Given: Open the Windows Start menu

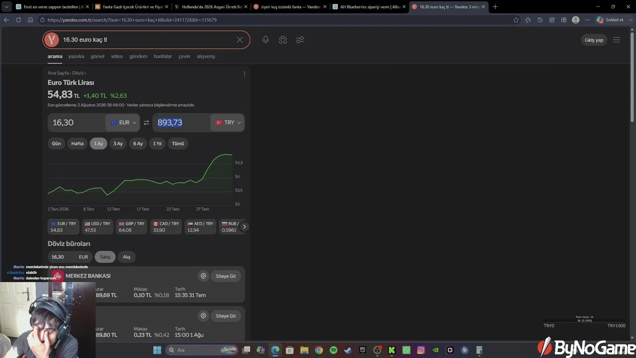Looking at the screenshot, I should (157, 350).
